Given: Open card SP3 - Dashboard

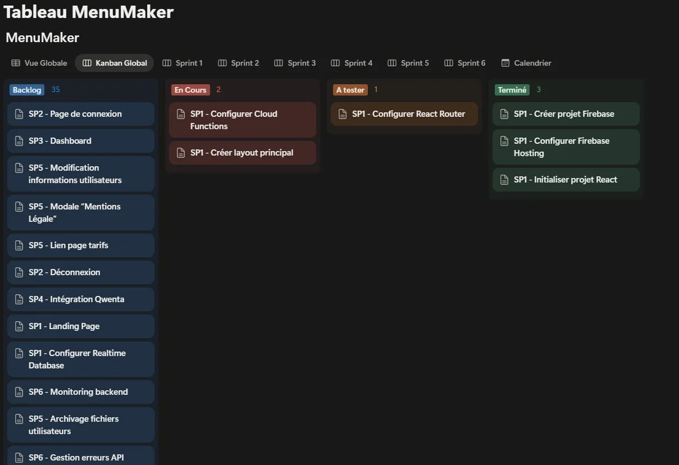Looking at the screenshot, I should tap(81, 141).
